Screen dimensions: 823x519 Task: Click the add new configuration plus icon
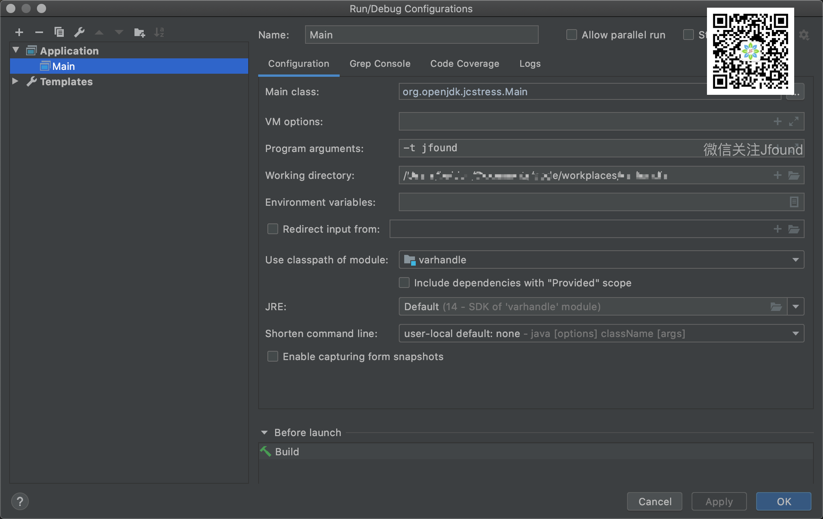coord(19,33)
